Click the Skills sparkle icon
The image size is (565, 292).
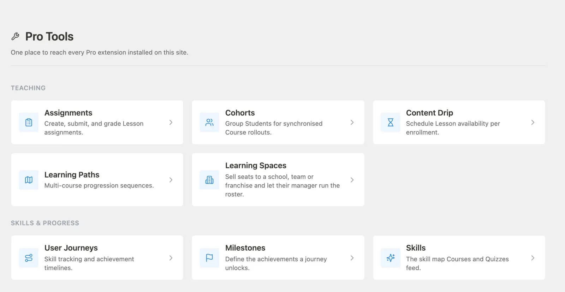(390, 258)
